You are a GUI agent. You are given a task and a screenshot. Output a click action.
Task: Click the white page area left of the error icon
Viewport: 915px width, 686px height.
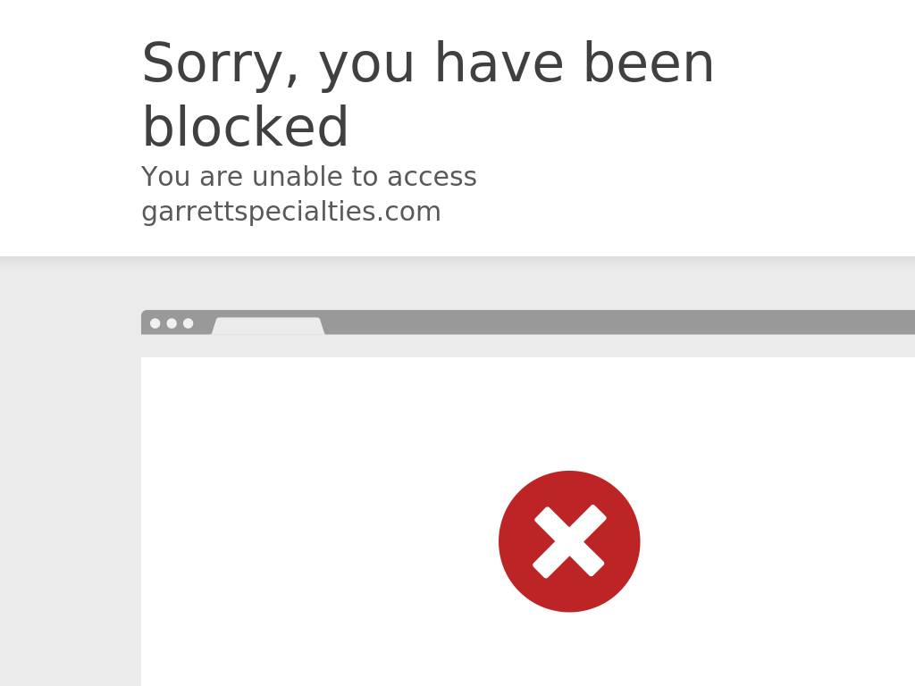(319, 541)
